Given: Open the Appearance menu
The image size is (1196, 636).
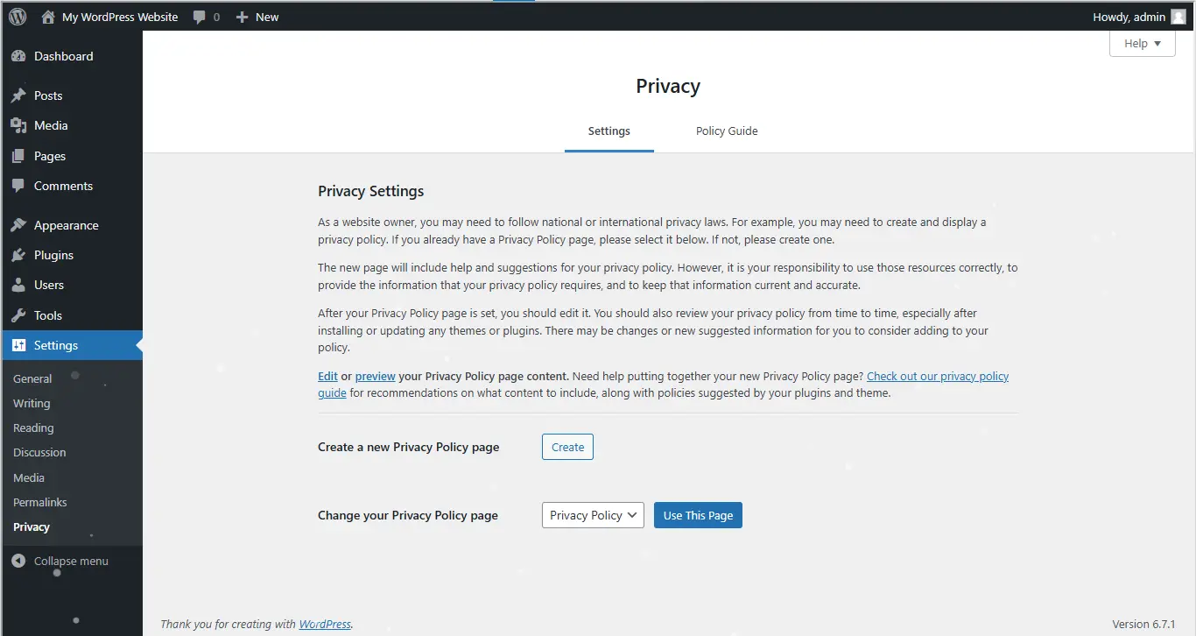Looking at the screenshot, I should (71, 225).
